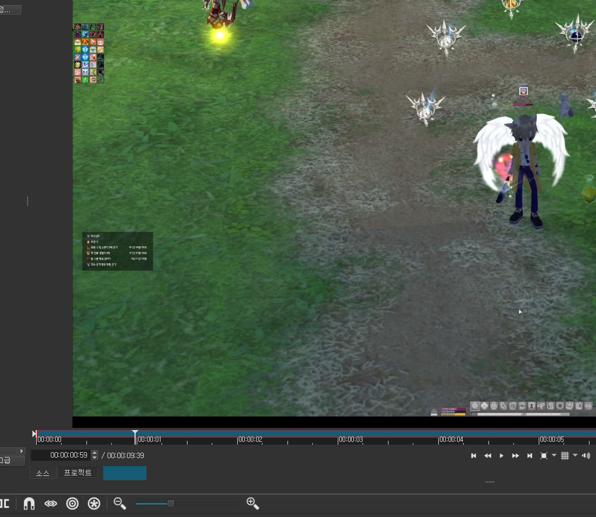Click the volume speaker icon
This screenshot has width=596, height=517.
[x=586, y=455]
